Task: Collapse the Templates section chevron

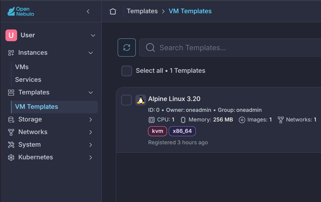Action: (x=91, y=93)
